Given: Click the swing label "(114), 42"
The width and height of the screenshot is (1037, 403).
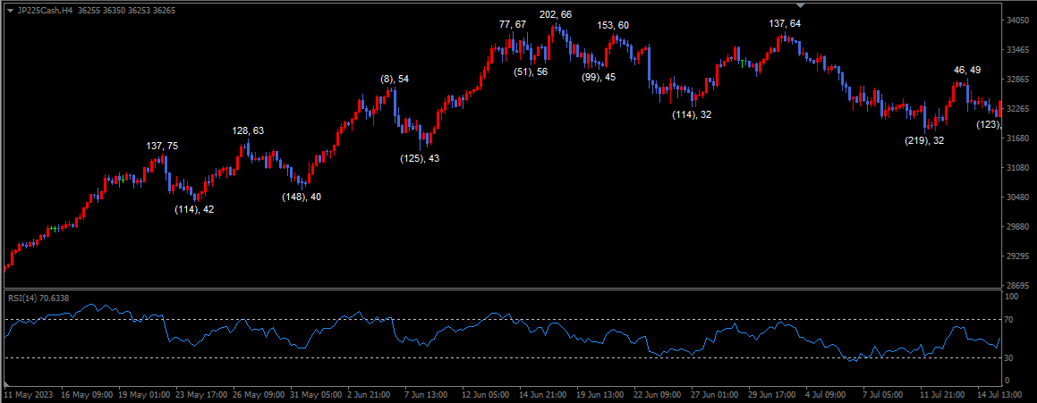Looking at the screenshot, I should [x=194, y=209].
